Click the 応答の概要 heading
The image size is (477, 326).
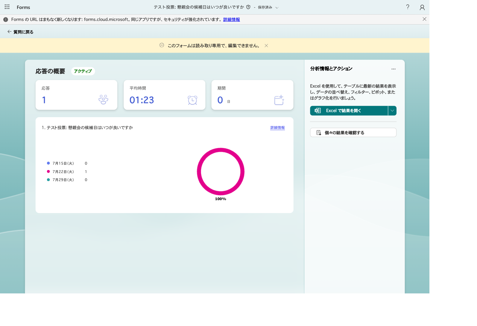50,71
